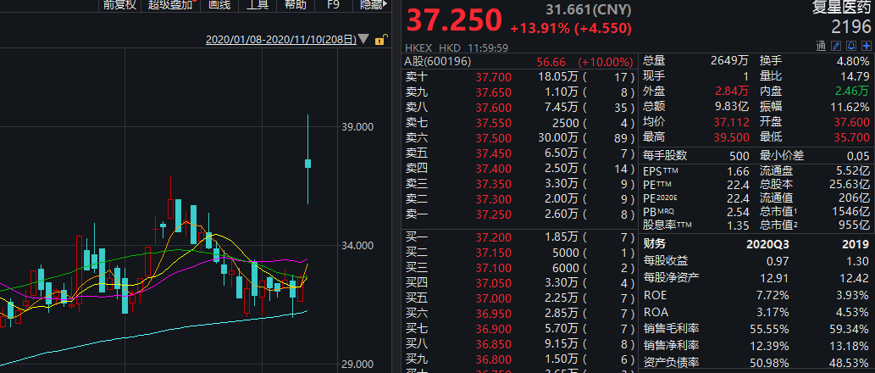Click the blue pencil note icon
875x373 pixels.
(836, 46)
